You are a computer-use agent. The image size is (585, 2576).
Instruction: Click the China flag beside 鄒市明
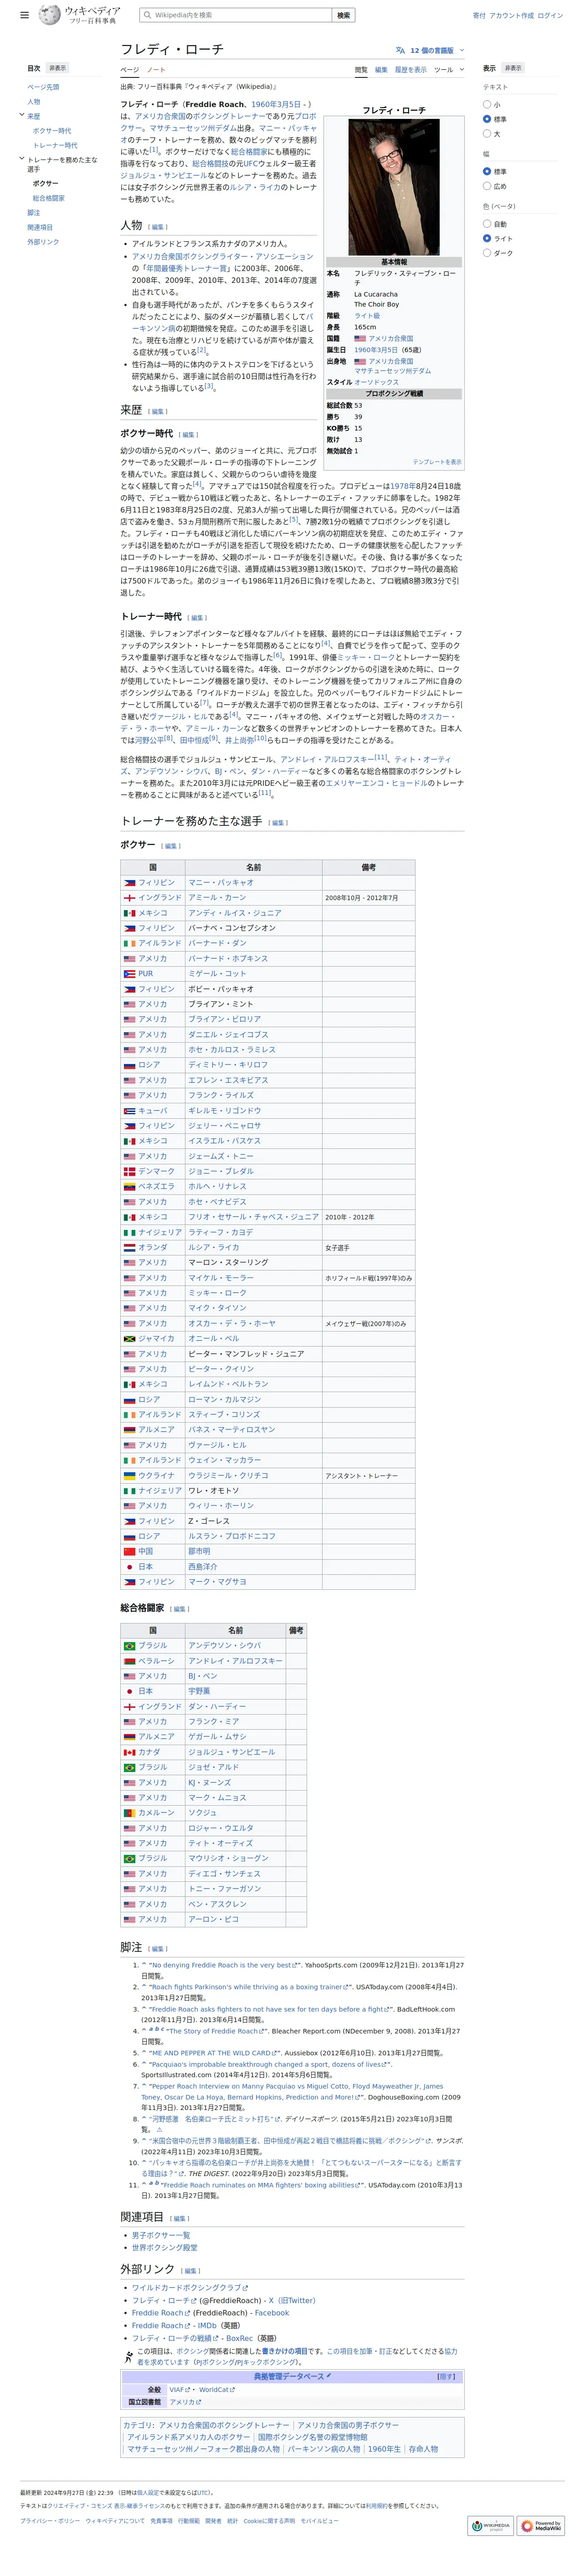click(130, 1552)
